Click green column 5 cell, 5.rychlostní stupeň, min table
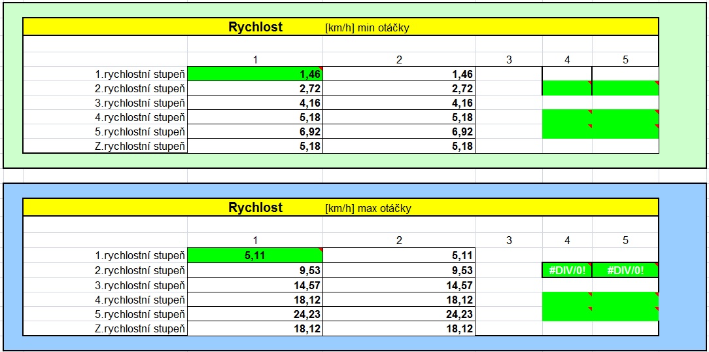 625,132
